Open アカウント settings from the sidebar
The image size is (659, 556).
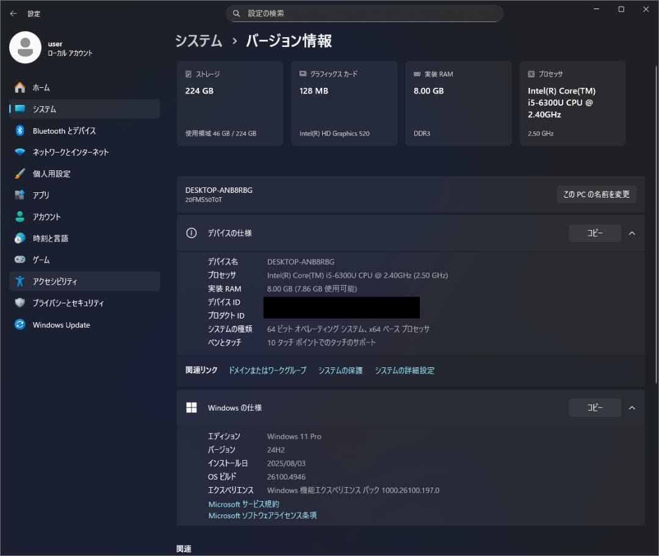52,216
